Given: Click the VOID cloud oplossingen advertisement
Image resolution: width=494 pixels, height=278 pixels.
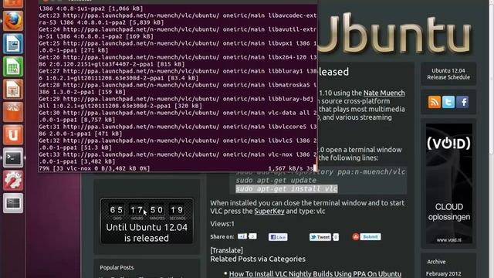Looking at the screenshot, I should (x=449, y=184).
